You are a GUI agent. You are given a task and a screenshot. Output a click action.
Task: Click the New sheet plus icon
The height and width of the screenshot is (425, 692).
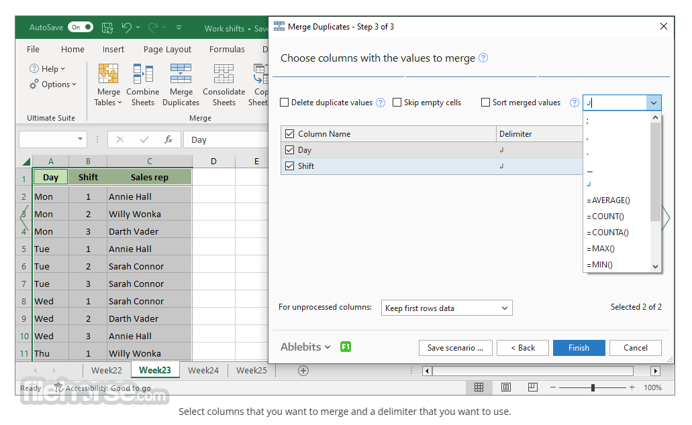coord(303,371)
